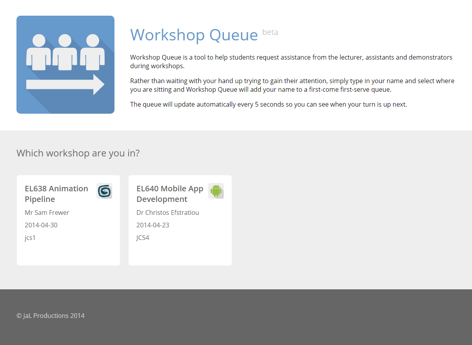Click the intro paragraph about requesting assistance
This screenshot has height=345, width=472.
[x=291, y=62]
